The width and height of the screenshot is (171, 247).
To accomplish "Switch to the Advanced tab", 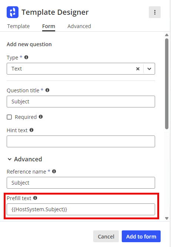I will 79,26.
